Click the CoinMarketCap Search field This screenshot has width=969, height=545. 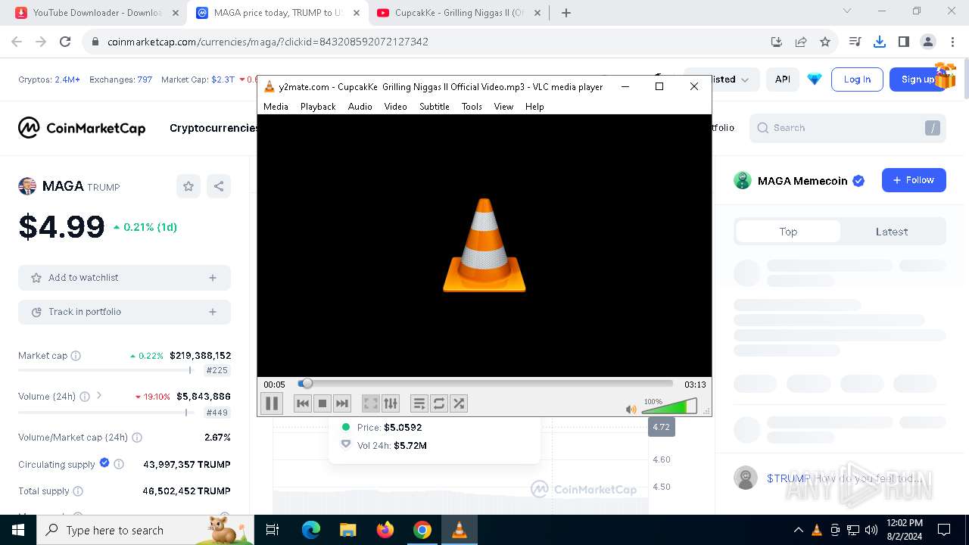848,128
